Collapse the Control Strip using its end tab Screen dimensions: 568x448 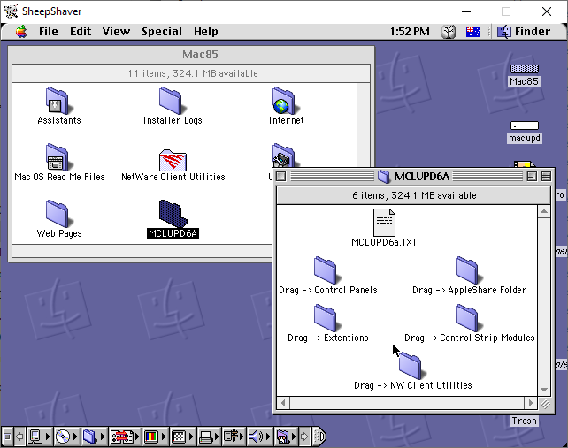tap(320, 437)
